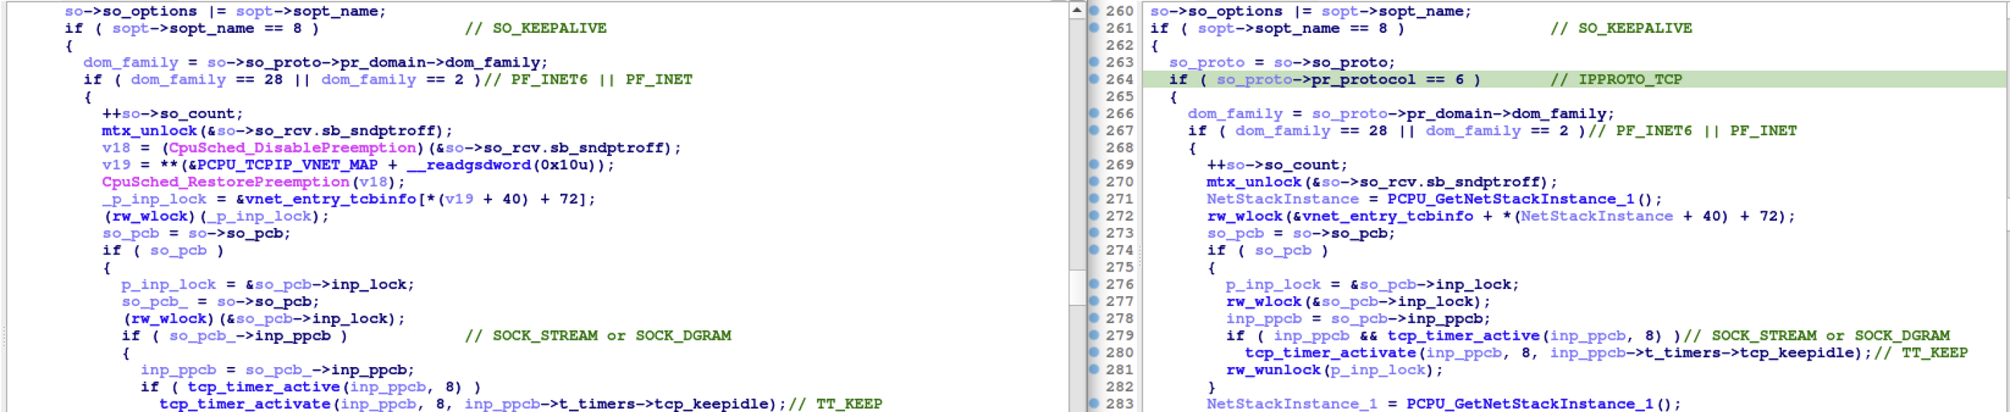The height and width of the screenshot is (412, 2010).
Task: Toggle breakpoint dot on line 267
Action: 1093,130
